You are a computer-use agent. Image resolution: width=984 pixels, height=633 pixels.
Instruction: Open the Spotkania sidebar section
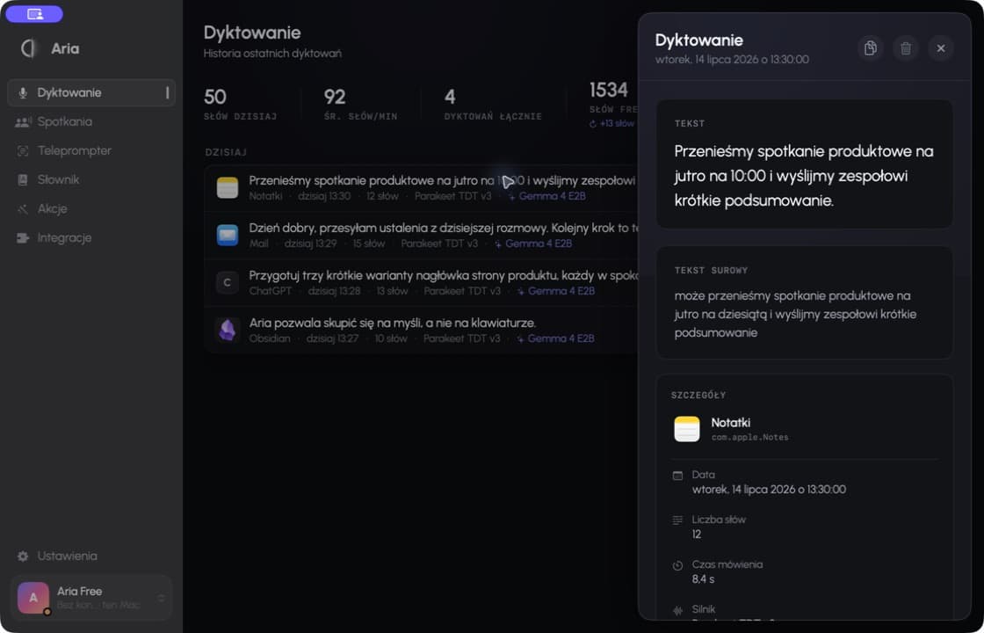(x=91, y=122)
